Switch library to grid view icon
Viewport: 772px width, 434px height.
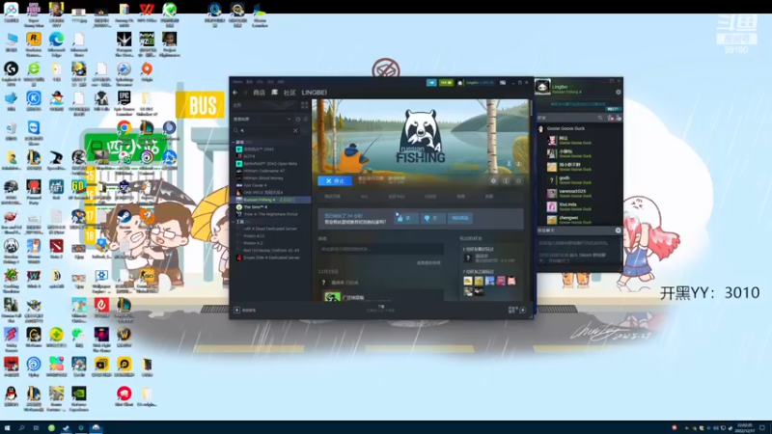coord(304,105)
